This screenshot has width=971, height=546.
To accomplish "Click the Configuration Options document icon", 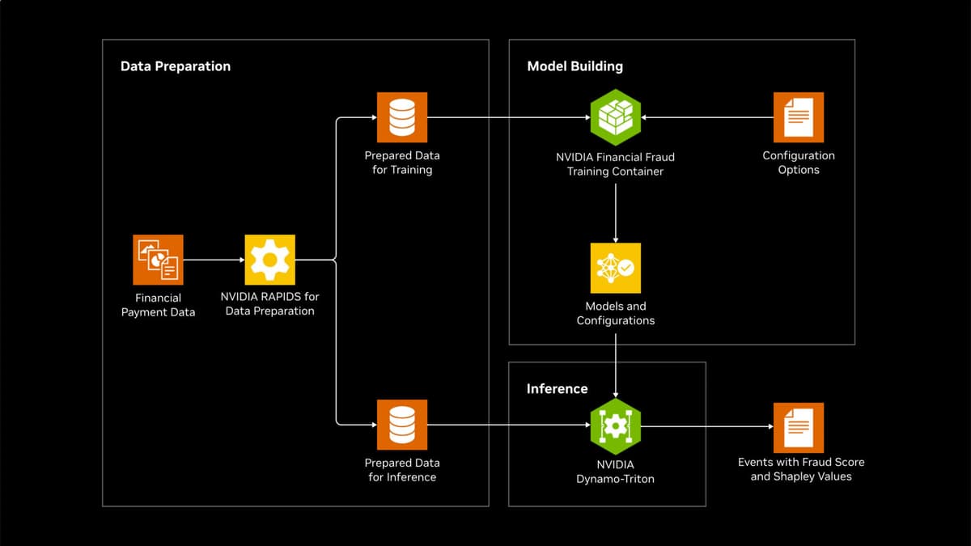I will point(798,117).
